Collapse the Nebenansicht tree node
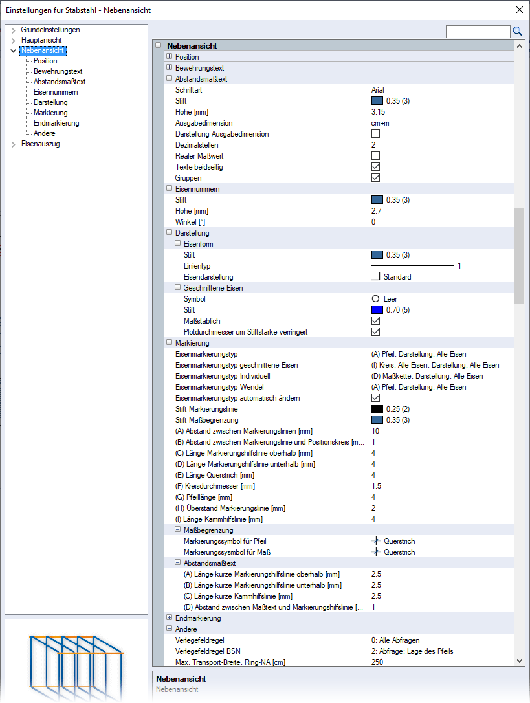Image resolution: width=530 pixels, height=703 pixels. [x=14, y=51]
